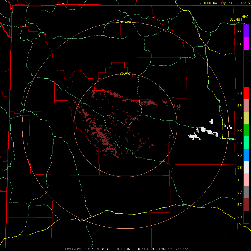Click the IC pink legend swatch
The width and height of the screenshot is (251, 251).
point(246,180)
